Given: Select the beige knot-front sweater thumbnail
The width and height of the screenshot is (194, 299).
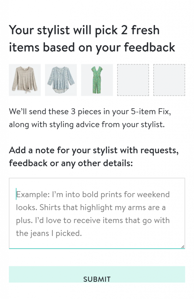Looking at the screenshot, I should (25, 80).
